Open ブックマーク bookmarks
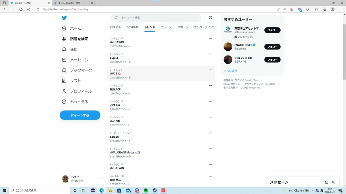 (77, 70)
